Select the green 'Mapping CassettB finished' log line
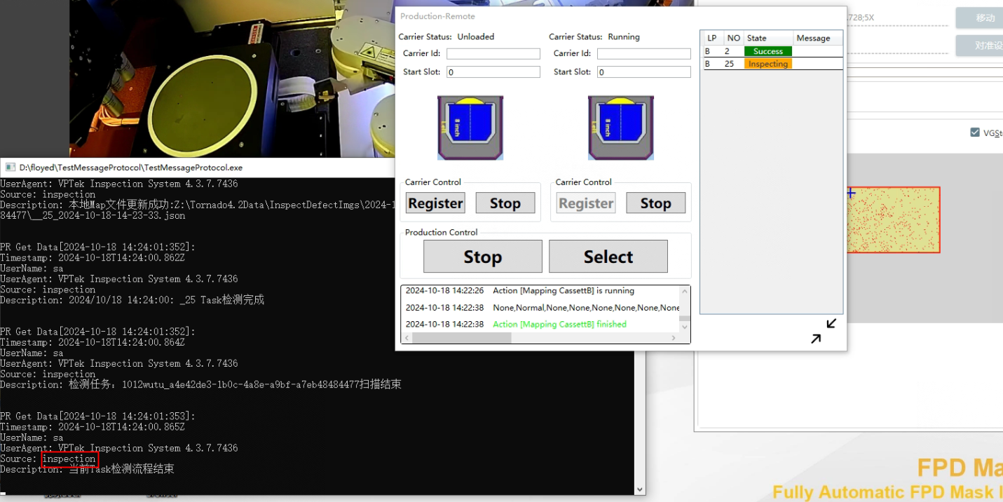The width and height of the screenshot is (1003, 502). pos(516,324)
